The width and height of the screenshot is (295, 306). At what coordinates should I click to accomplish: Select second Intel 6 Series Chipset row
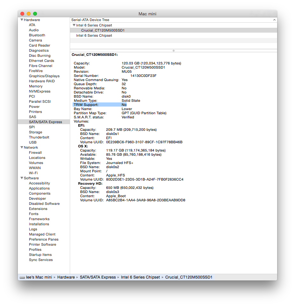pyautogui.click(x=173, y=35)
